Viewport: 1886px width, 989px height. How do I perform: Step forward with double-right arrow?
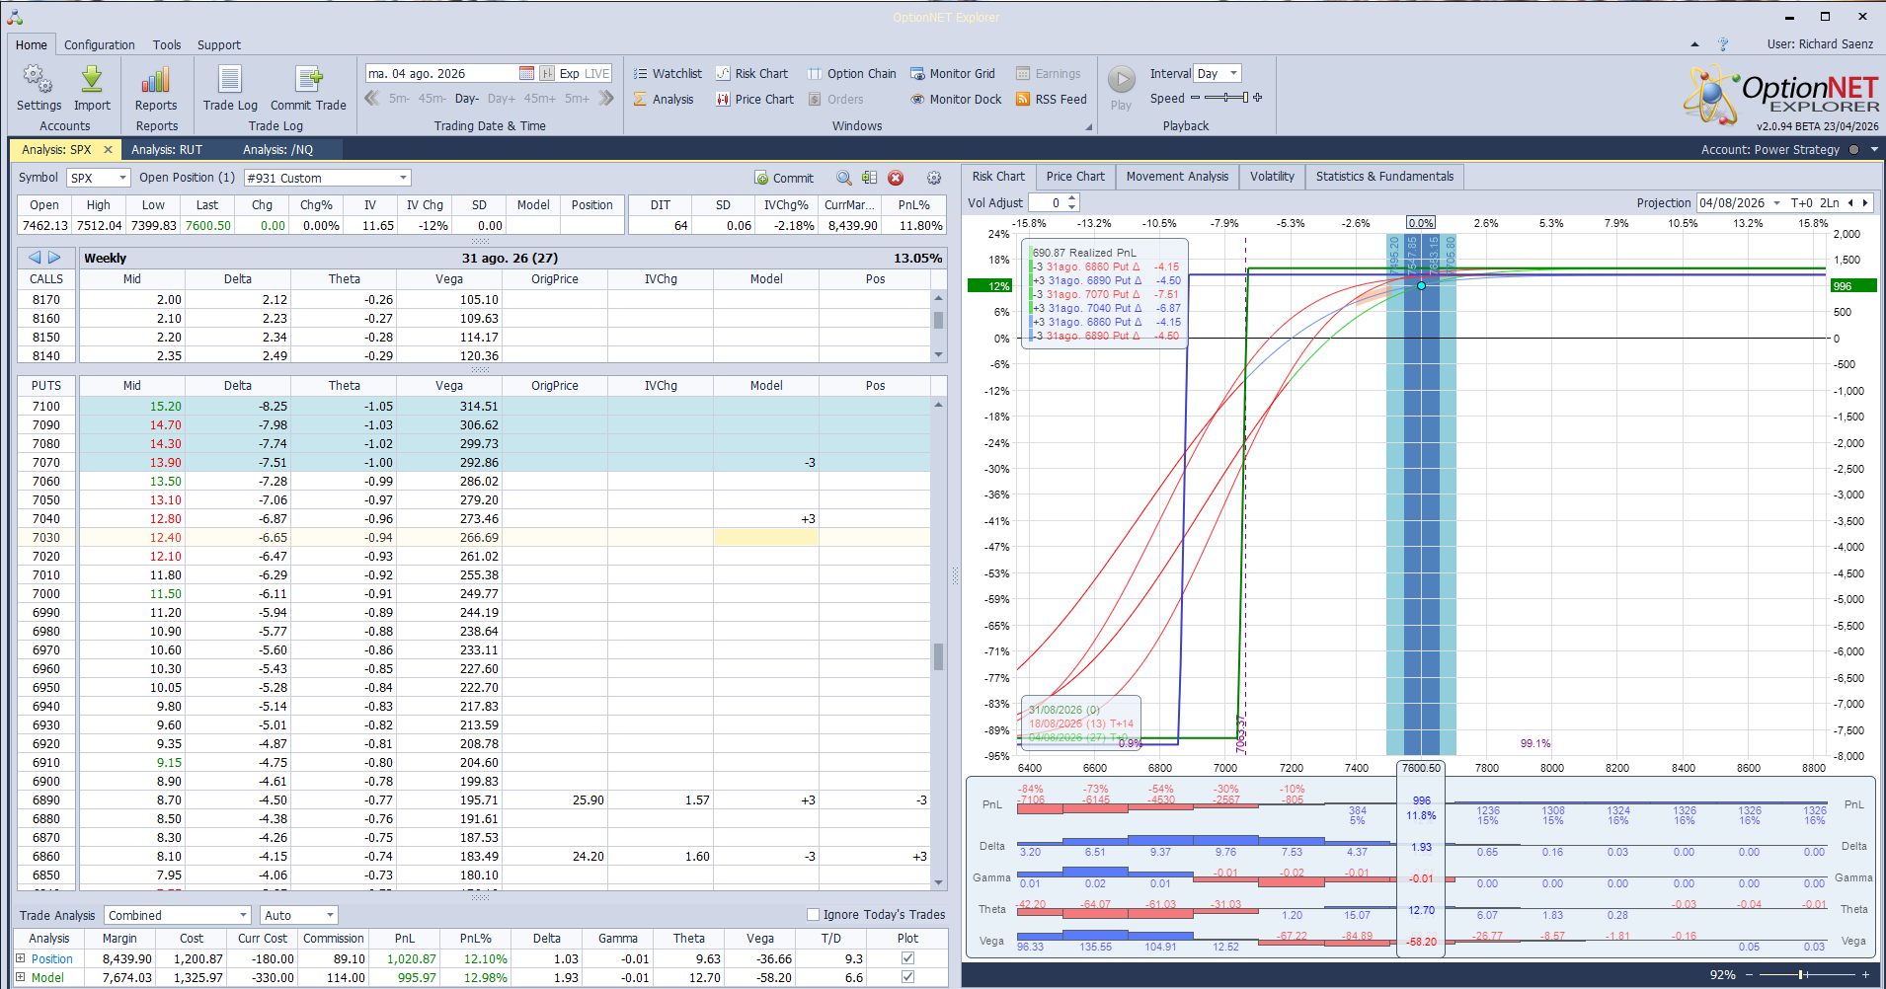pos(606,98)
